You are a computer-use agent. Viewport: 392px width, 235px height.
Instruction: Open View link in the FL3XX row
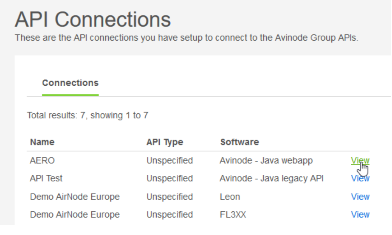click(x=360, y=215)
